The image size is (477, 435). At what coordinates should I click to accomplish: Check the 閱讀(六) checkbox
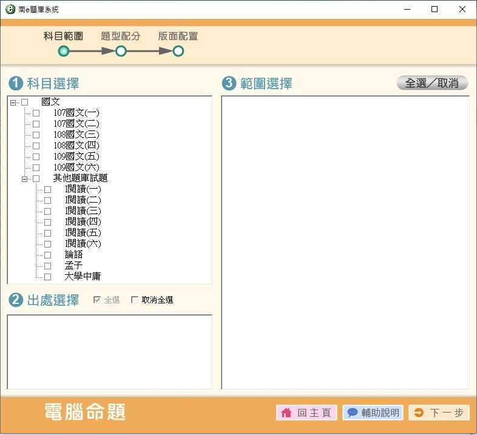tap(48, 244)
